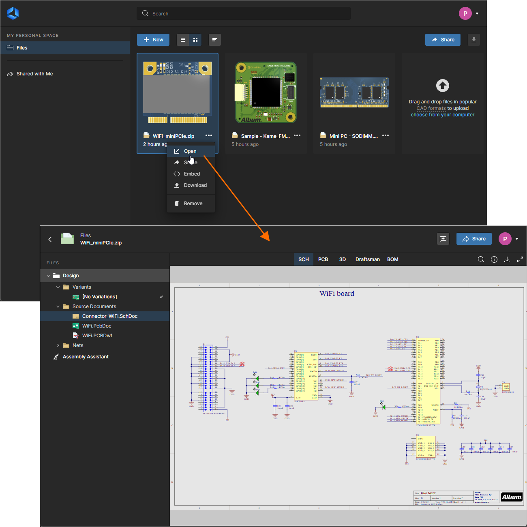Click choose from your computer link
This screenshot has width=527, height=527.
(443, 115)
